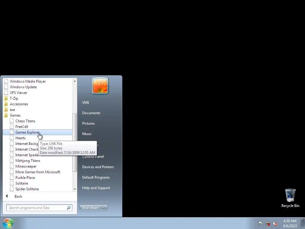Open Music library

87,134
